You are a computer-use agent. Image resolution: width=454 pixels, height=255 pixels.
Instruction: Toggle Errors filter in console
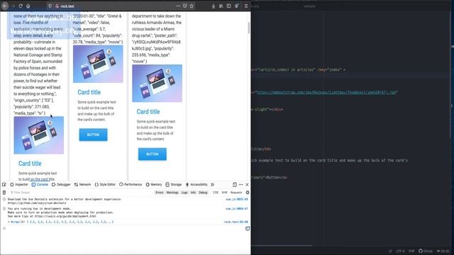pos(160,192)
